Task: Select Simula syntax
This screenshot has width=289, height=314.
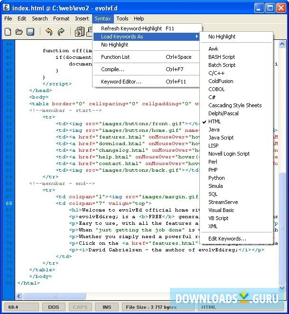Action: [x=236, y=186]
